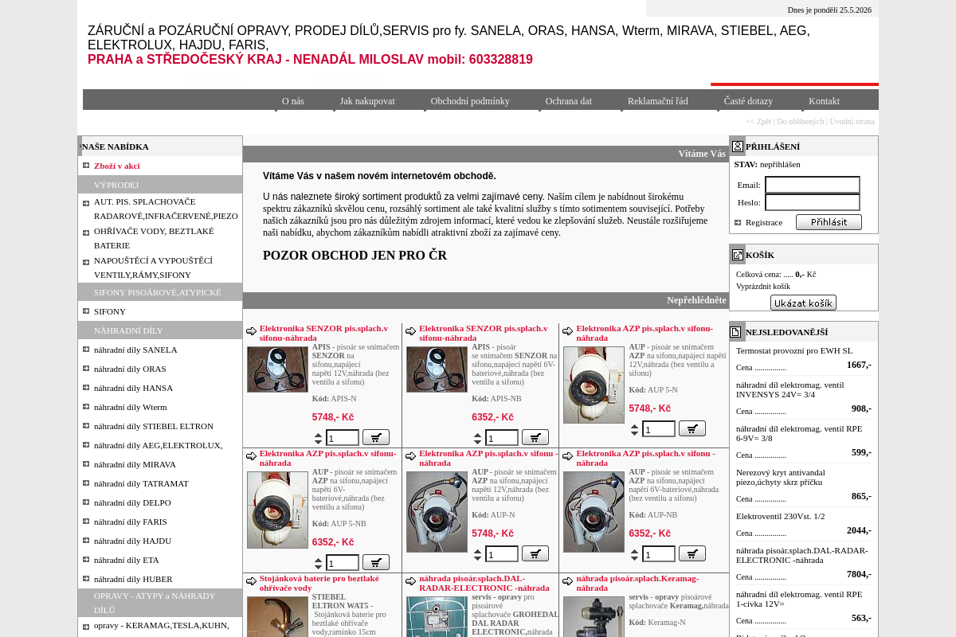Click the << Zpět link
Viewport: 956px width, 637px height.
point(758,121)
